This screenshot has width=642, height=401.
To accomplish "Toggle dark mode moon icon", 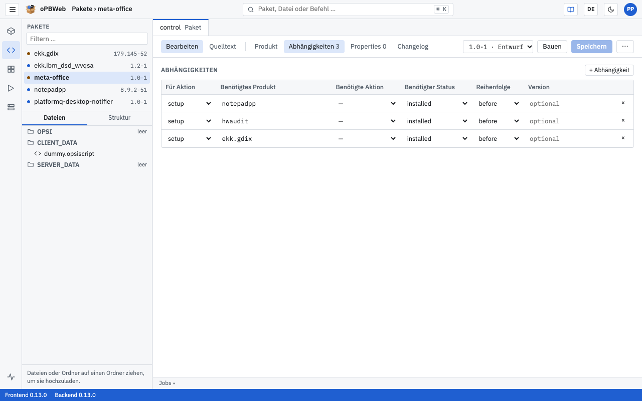I will [611, 10].
